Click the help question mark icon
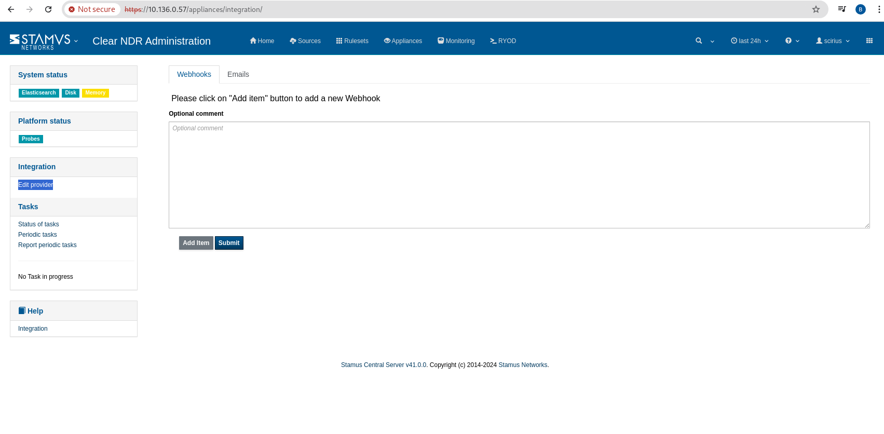 (x=788, y=41)
